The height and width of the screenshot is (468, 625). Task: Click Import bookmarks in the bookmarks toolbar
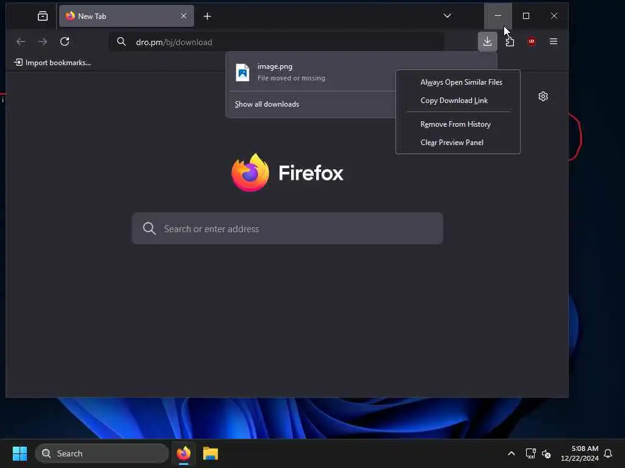(52, 63)
